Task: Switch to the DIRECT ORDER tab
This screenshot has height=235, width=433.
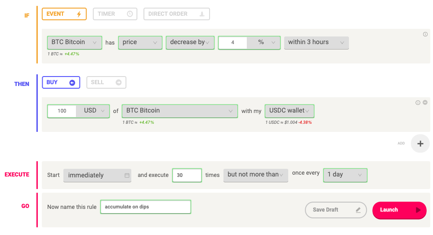Action: coord(176,14)
